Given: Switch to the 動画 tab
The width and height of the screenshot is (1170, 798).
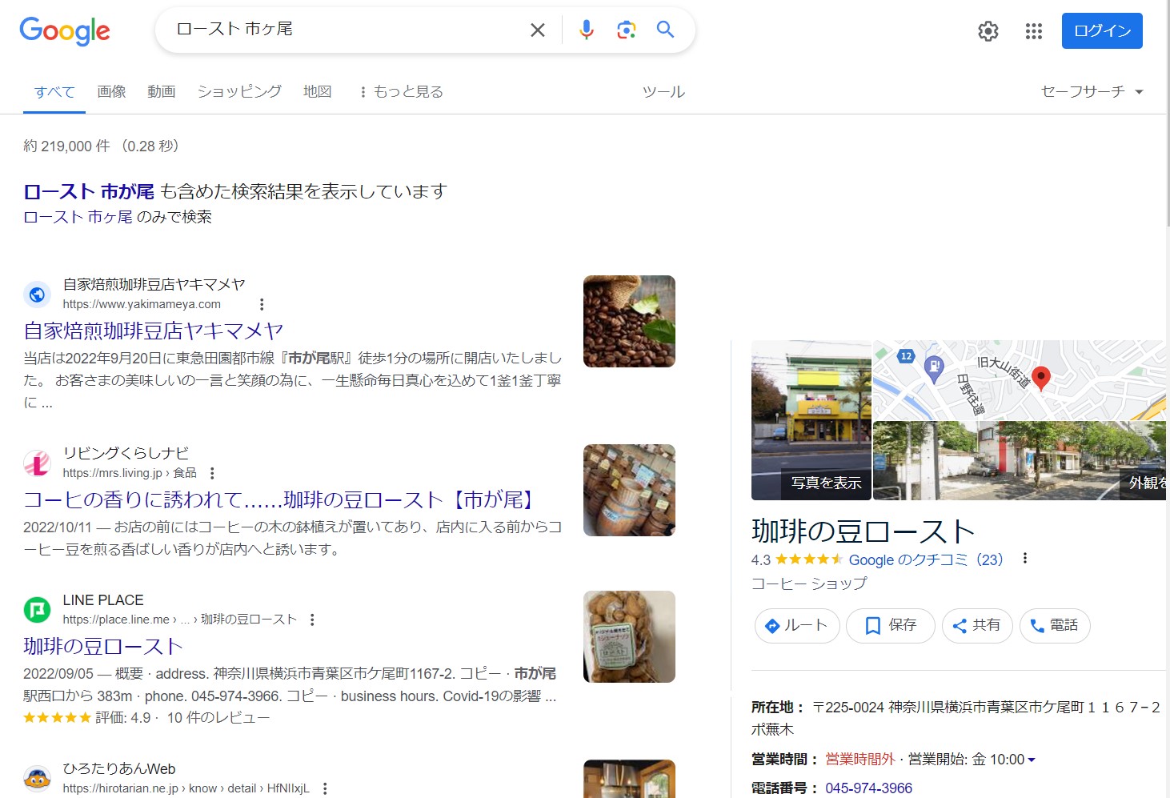Looking at the screenshot, I should click(x=161, y=92).
